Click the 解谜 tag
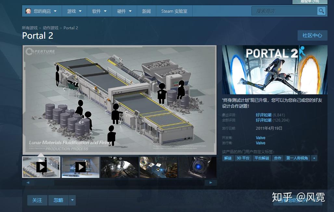334x212 pixels. 228,158
